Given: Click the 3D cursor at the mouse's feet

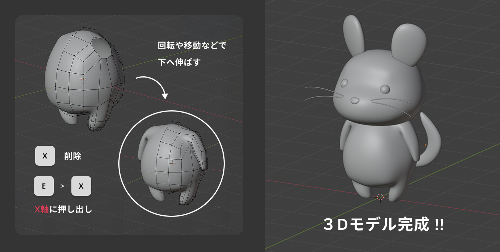Looking at the screenshot, I should 380,197.
